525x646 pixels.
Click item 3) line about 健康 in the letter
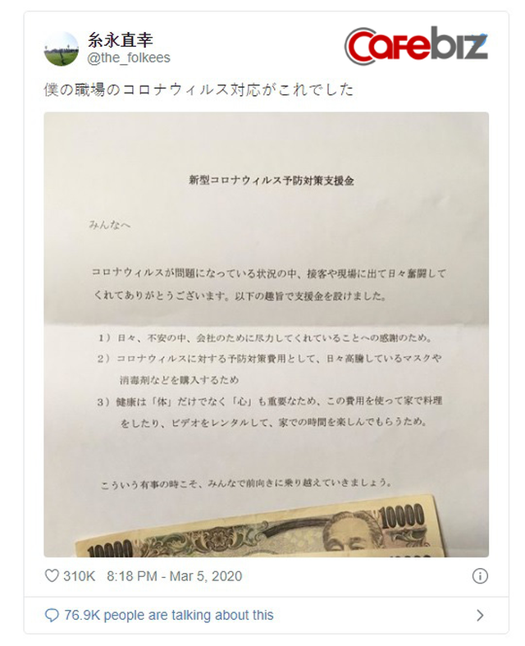point(270,411)
